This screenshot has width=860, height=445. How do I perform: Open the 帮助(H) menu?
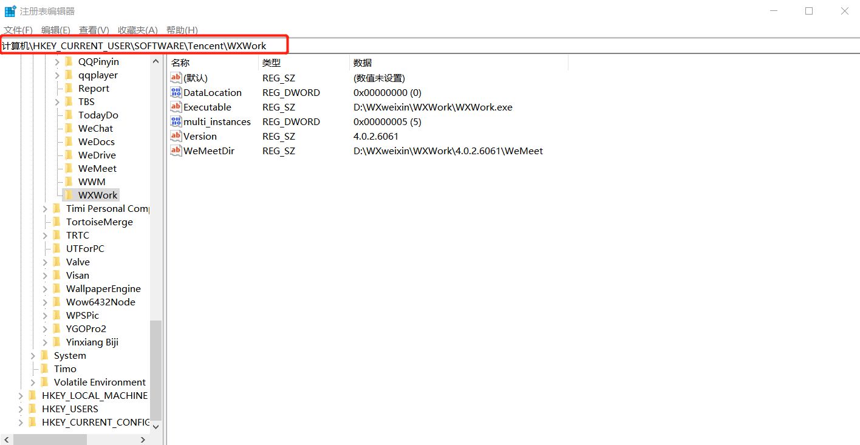coord(182,30)
